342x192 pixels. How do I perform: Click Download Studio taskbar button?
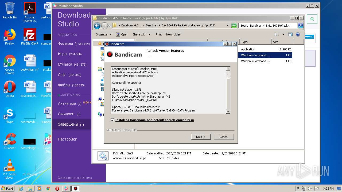click(x=66, y=189)
